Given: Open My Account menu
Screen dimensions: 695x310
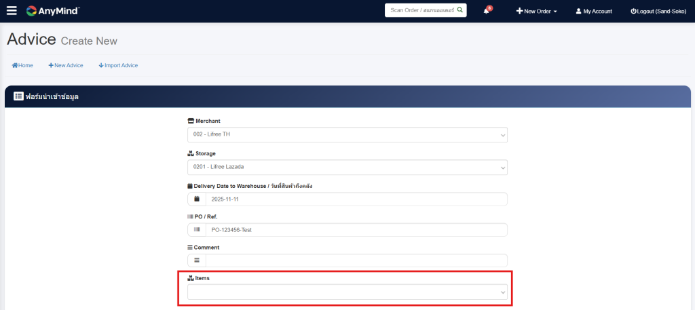Looking at the screenshot, I should [x=593, y=12].
